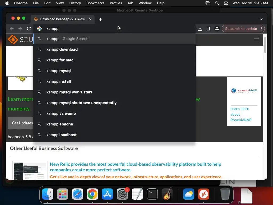Image resolution: width=273 pixels, height=205 pixels.
Task: Open Control Center in menu bar
Action: 226,3
